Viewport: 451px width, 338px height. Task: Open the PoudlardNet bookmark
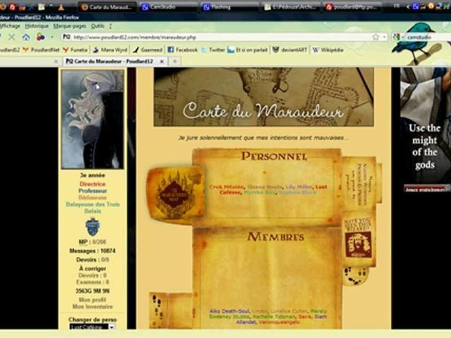pos(41,50)
